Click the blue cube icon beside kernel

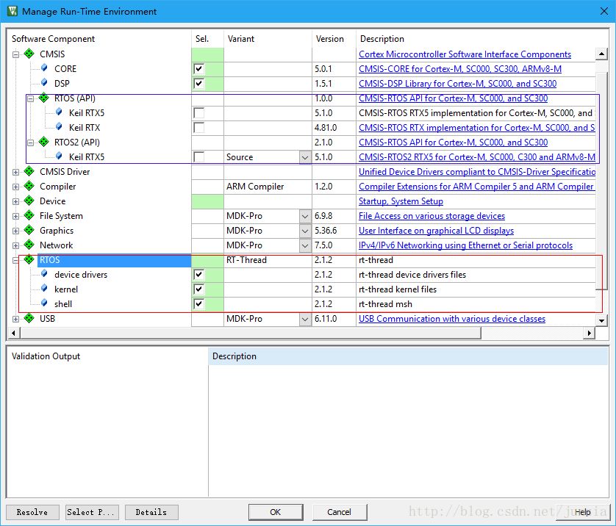click(x=44, y=289)
